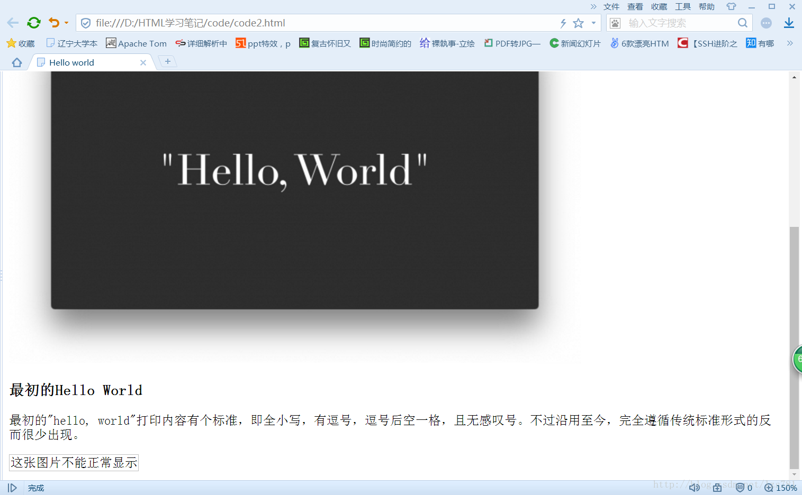Open the 复古怀旧又 bookmark

(325, 43)
